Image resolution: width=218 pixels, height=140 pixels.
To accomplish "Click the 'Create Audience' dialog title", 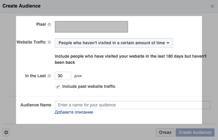I will tap(21, 6).
